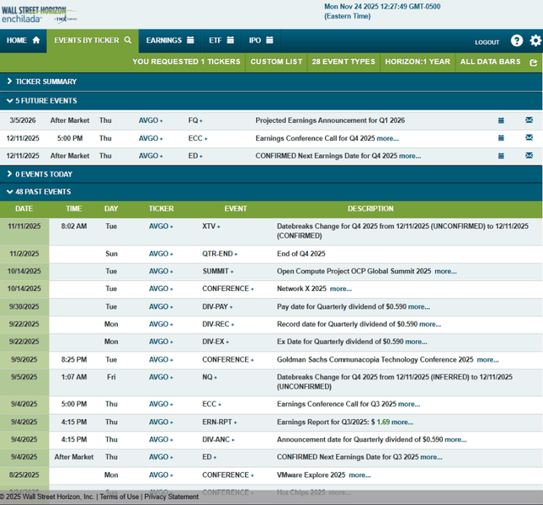Collapse the 5 Future Events section
The image size is (543, 505).
[43, 101]
